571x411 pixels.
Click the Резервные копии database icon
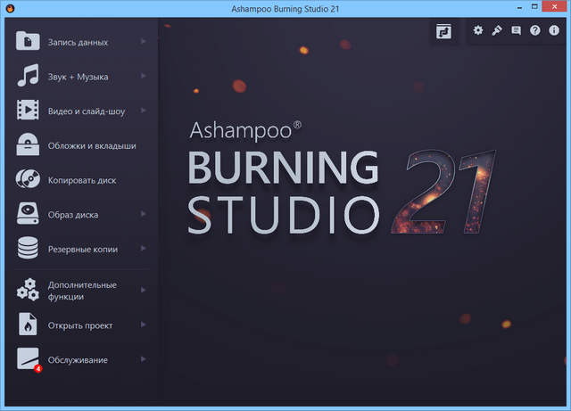pos(28,249)
